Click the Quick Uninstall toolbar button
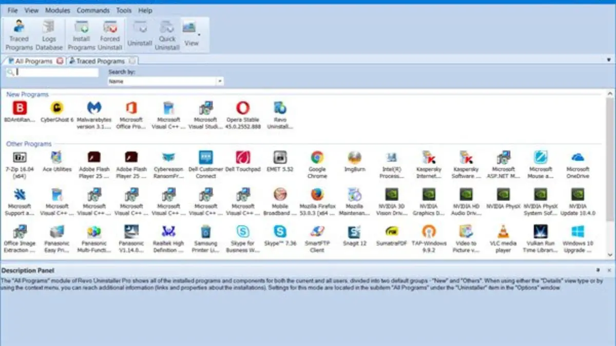The height and width of the screenshot is (346, 616). (x=167, y=34)
